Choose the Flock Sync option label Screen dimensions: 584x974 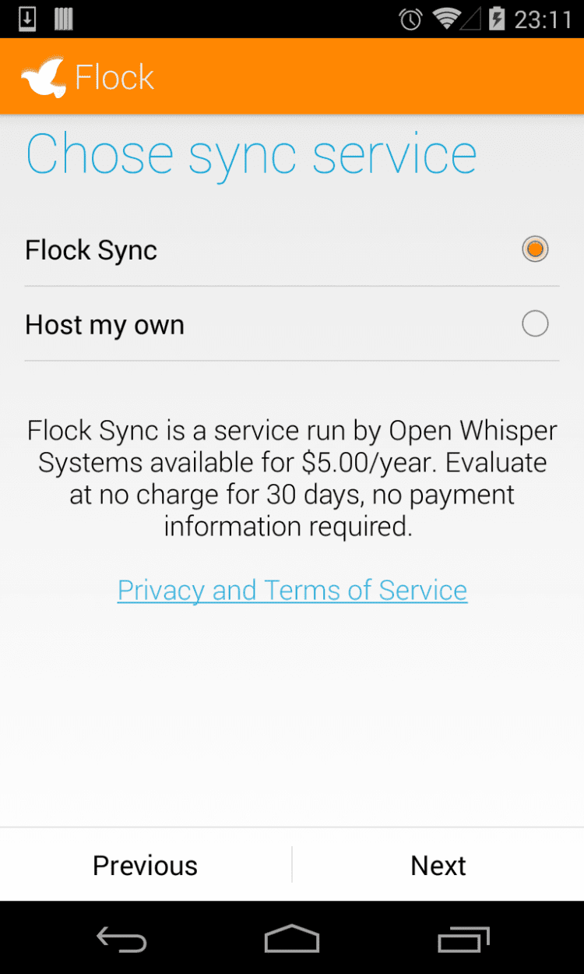91,250
